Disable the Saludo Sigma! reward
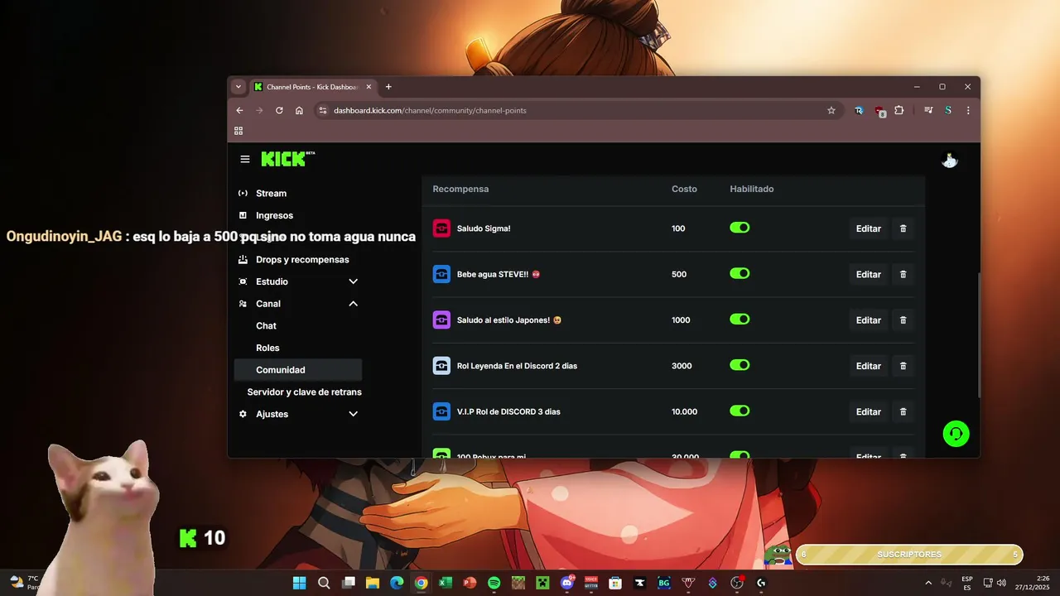The width and height of the screenshot is (1060, 596). pos(740,228)
